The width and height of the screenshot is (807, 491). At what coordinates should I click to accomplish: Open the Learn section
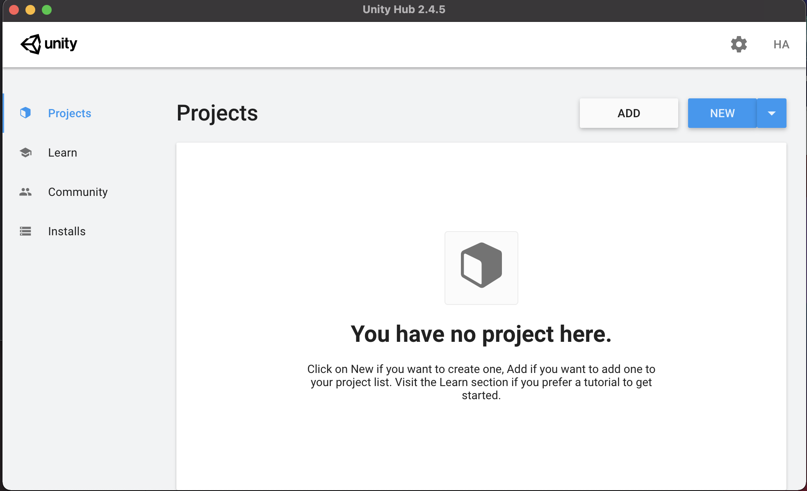(62, 152)
